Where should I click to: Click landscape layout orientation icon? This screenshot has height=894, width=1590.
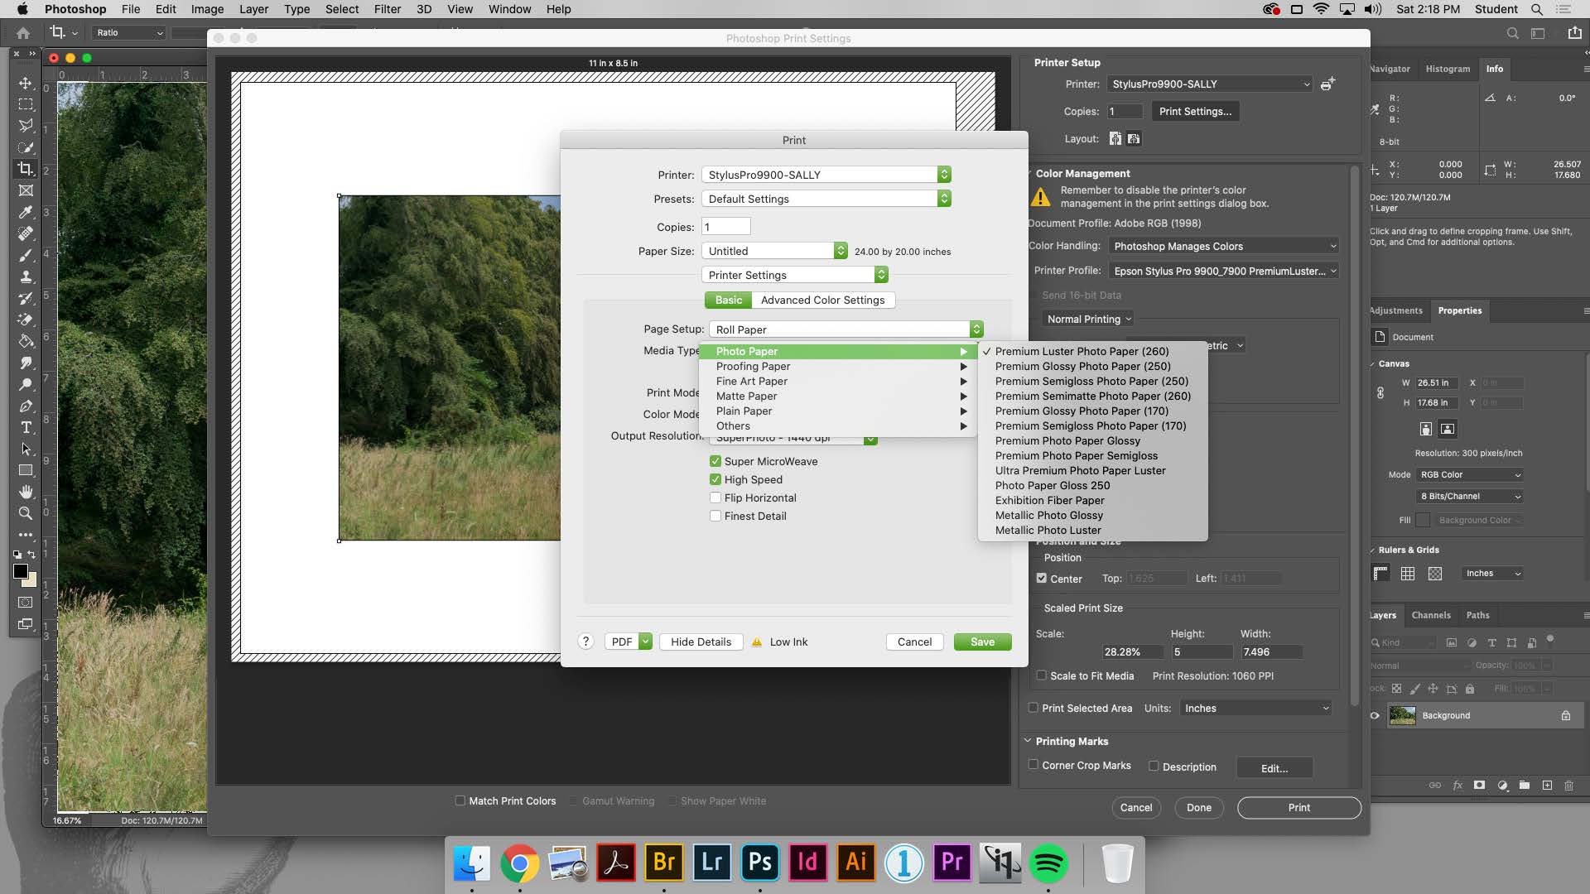coord(1134,138)
